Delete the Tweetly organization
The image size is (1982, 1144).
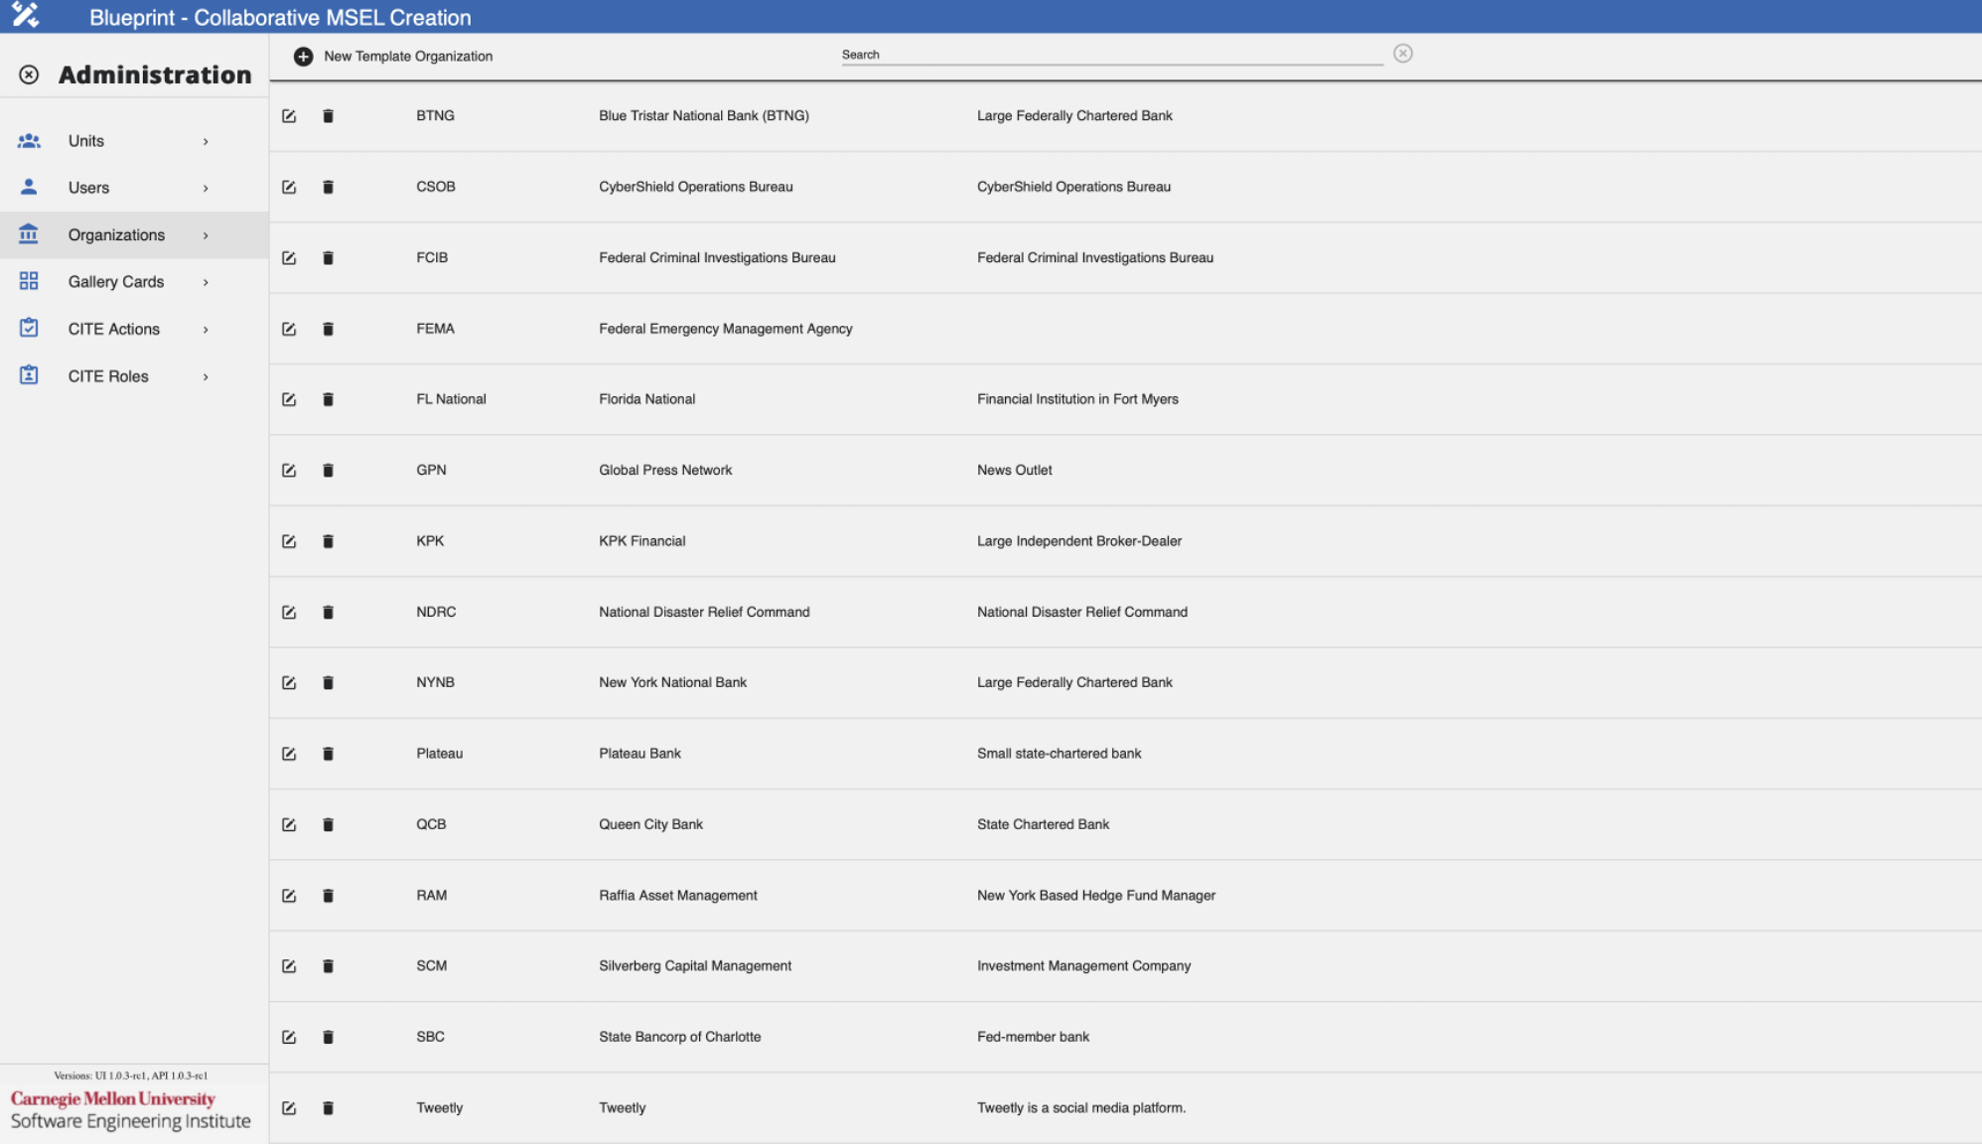coord(328,1107)
